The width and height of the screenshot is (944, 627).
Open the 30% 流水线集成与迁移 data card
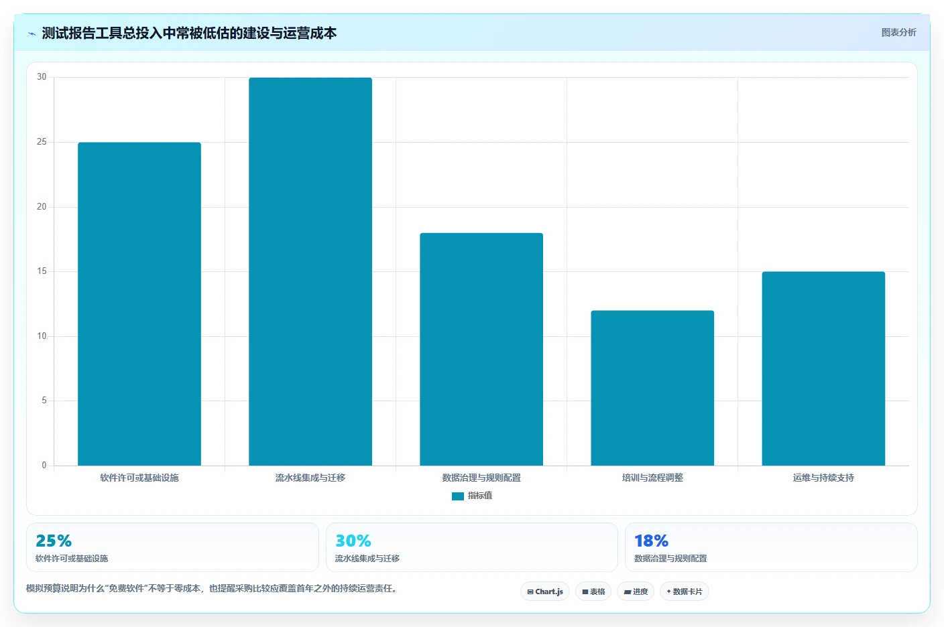tap(472, 547)
